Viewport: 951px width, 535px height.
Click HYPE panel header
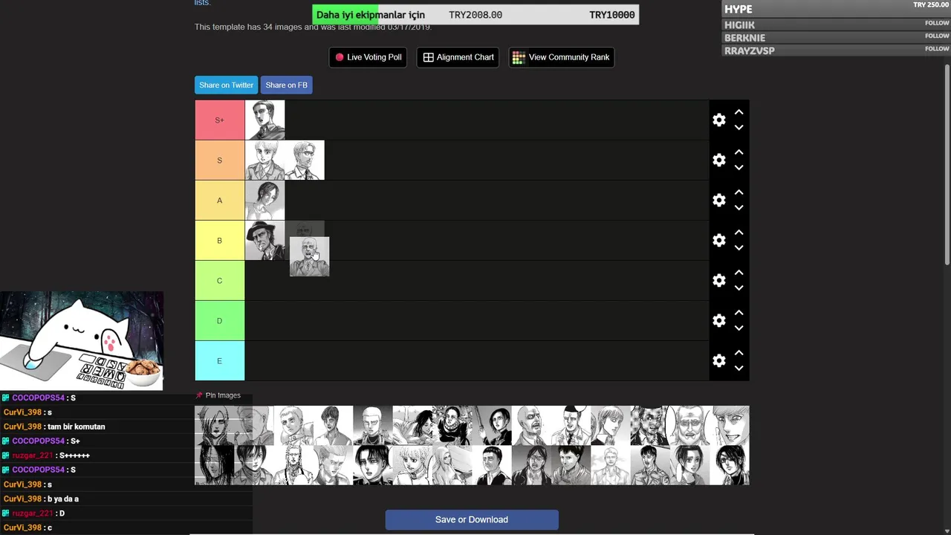(836, 9)
